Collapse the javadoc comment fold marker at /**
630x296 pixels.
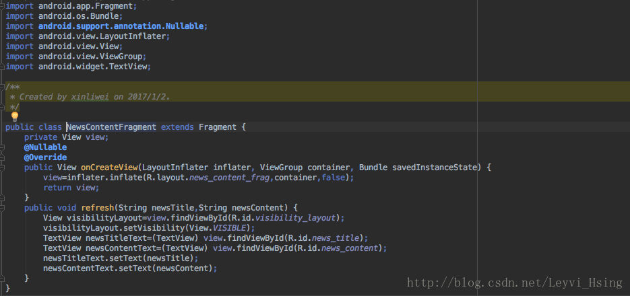tap(2, 87)
